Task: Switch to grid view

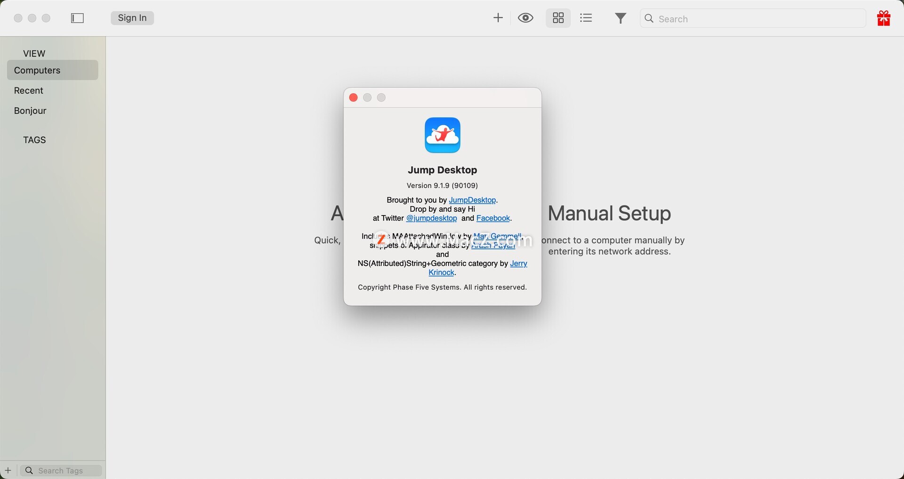Action: coord(558,18)
